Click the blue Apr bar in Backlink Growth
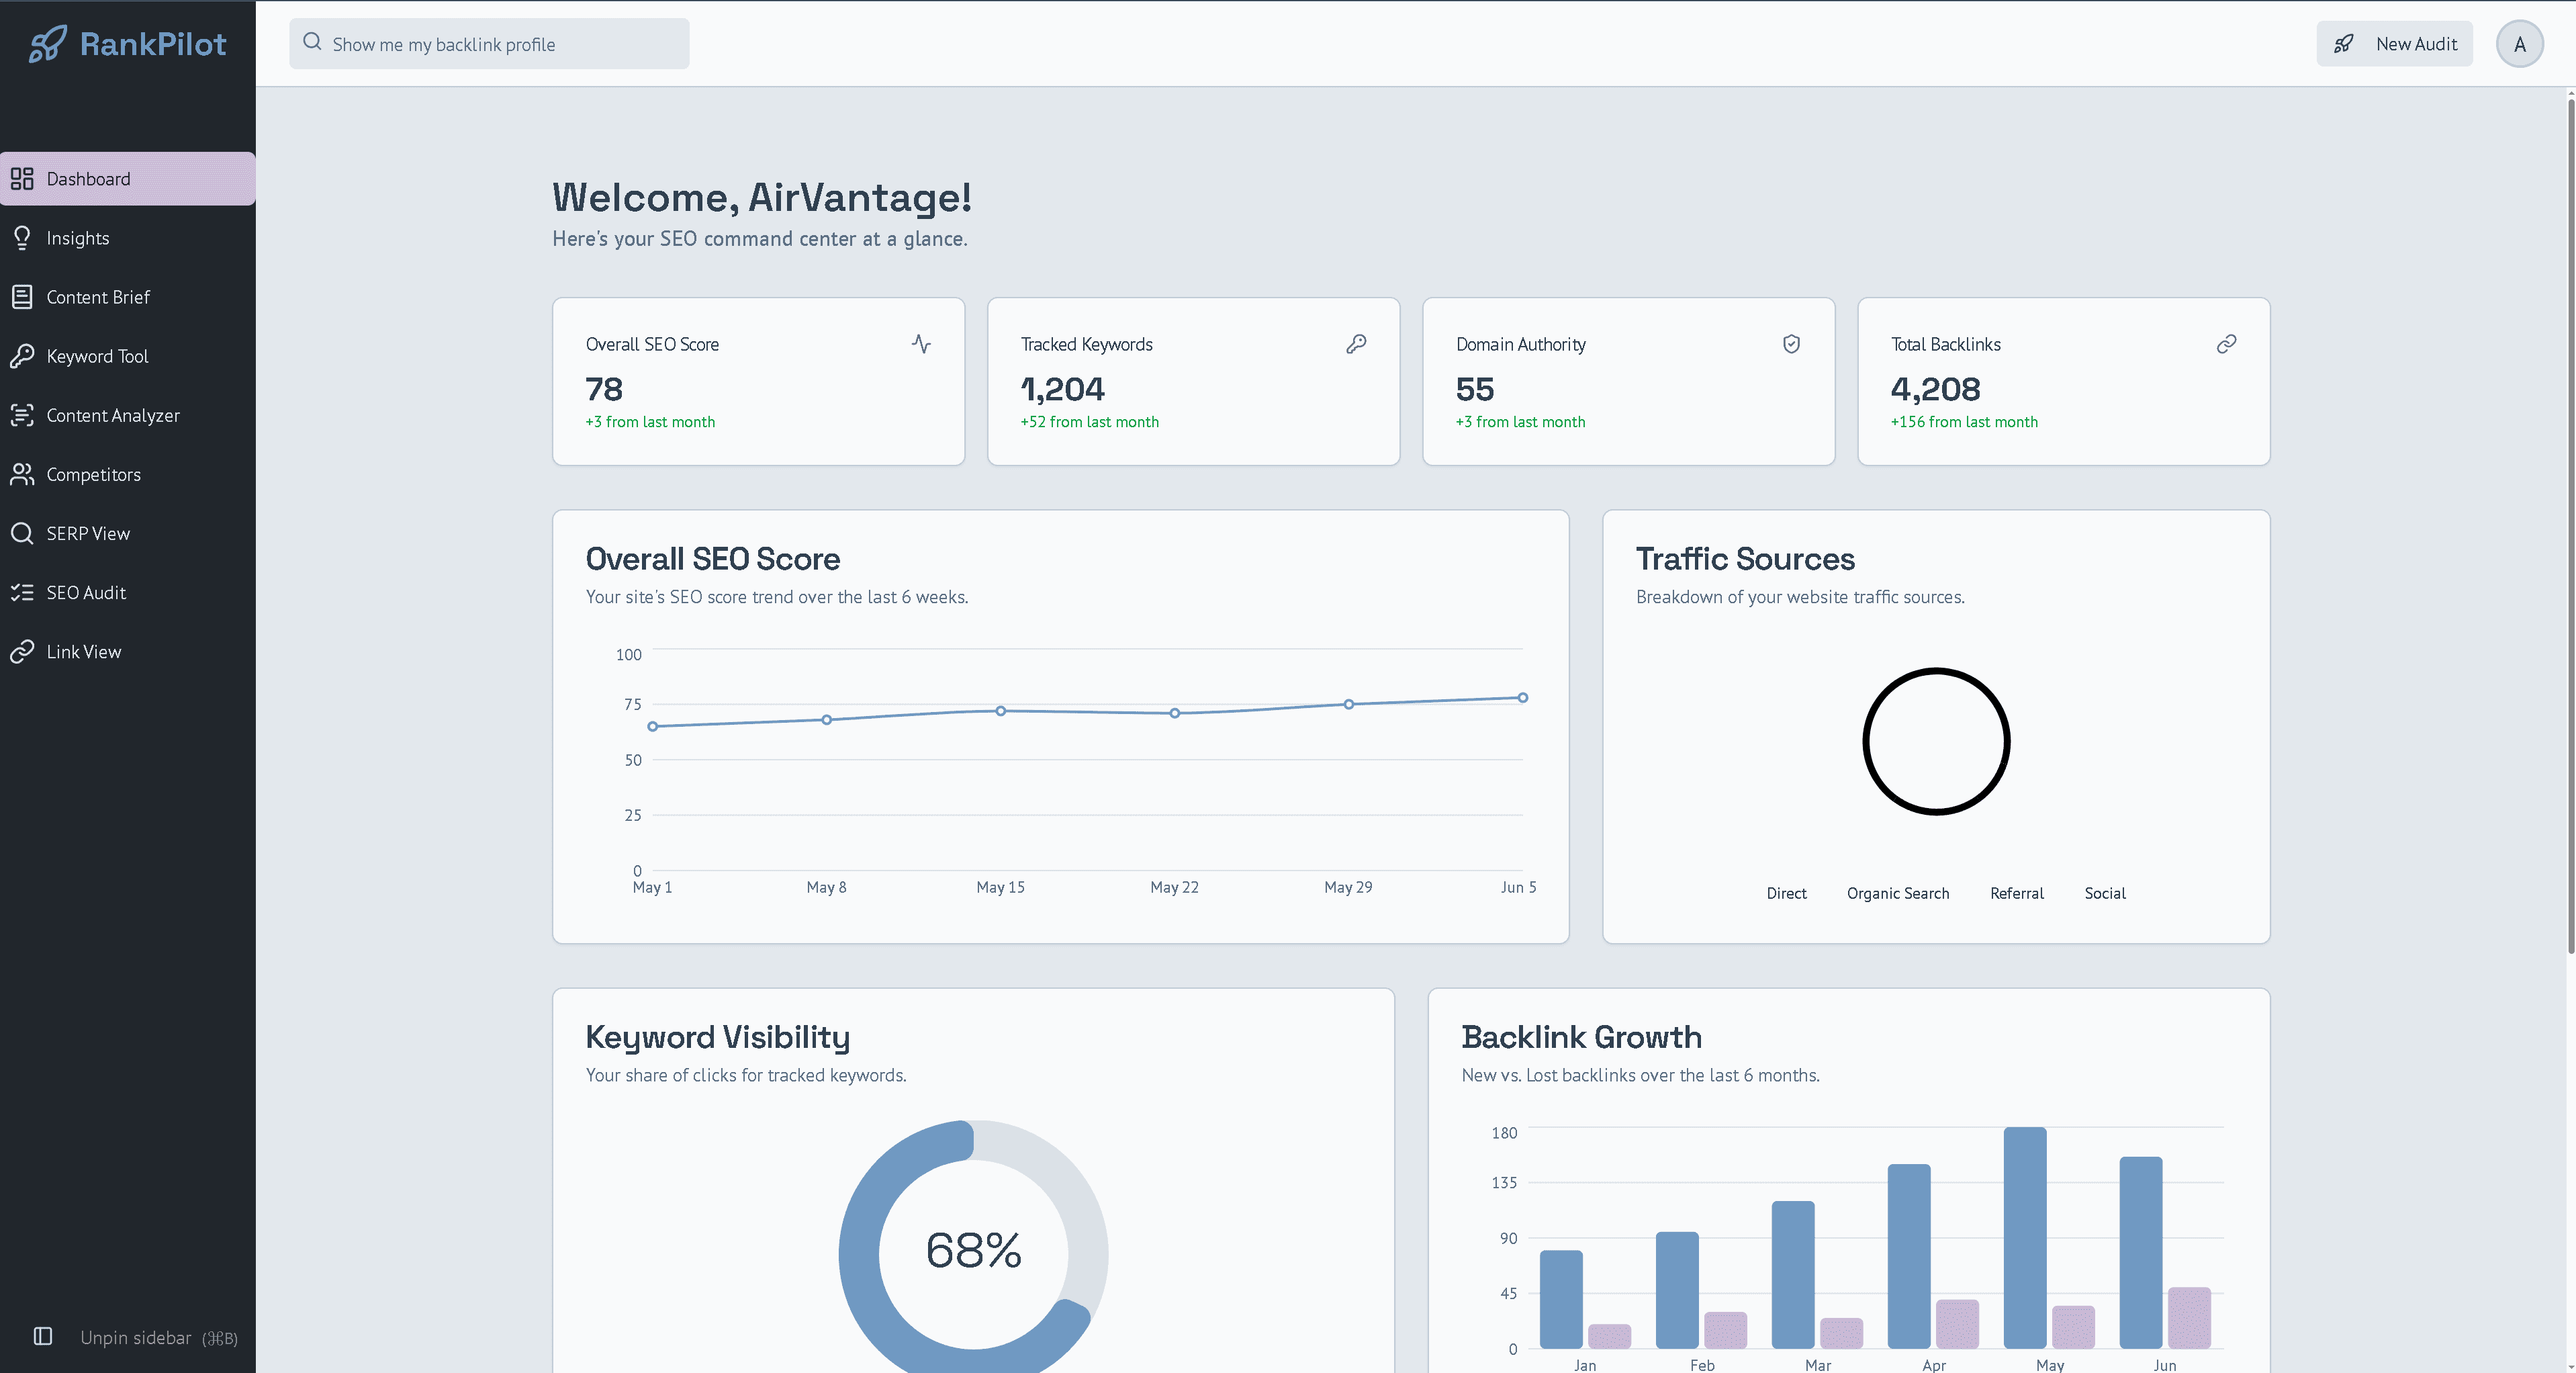The image size is (2576, 1373). pyautogui.click(x=1909, y=1256)
